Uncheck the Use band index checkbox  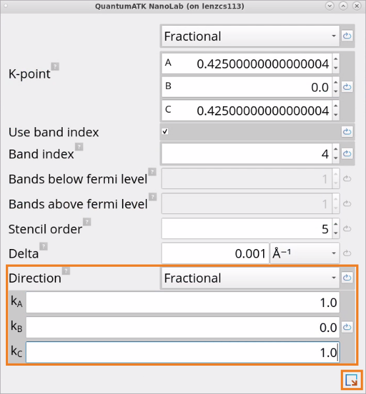point(165,131)
